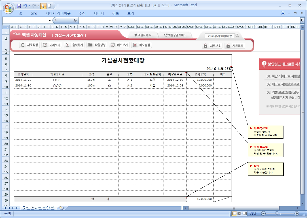
Task: Click the Excel Help question mark icon
Action: pyautogui.click(x=283, y=13)
